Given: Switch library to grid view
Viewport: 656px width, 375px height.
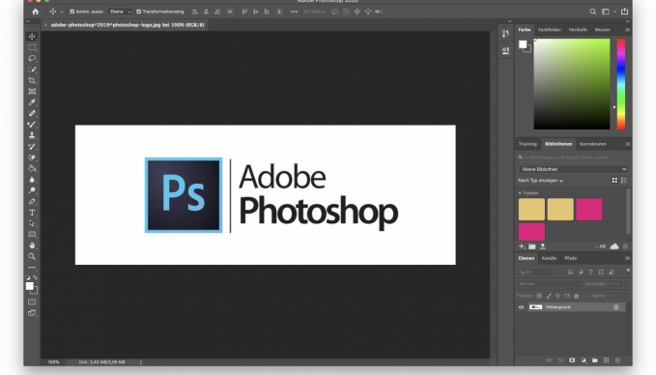Looking at the screenshot, I should (x=614, y=181).
